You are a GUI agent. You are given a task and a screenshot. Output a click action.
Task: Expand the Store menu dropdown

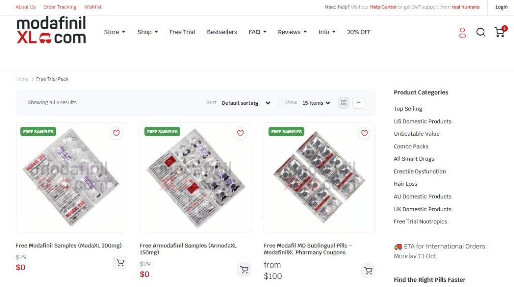coord(114,32)
